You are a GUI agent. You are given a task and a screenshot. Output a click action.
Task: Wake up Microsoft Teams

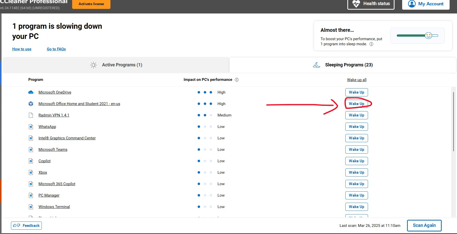pyautogui.click(x=357, y=150)
